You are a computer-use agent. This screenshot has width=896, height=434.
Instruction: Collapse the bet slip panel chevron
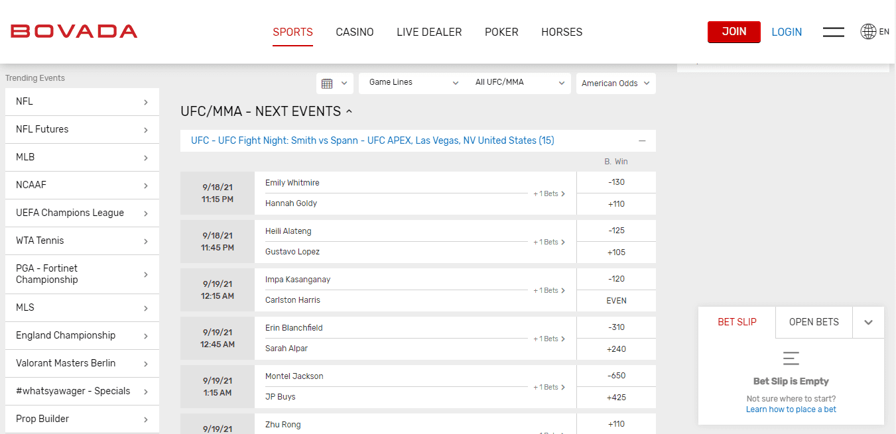tap(868, 323)
